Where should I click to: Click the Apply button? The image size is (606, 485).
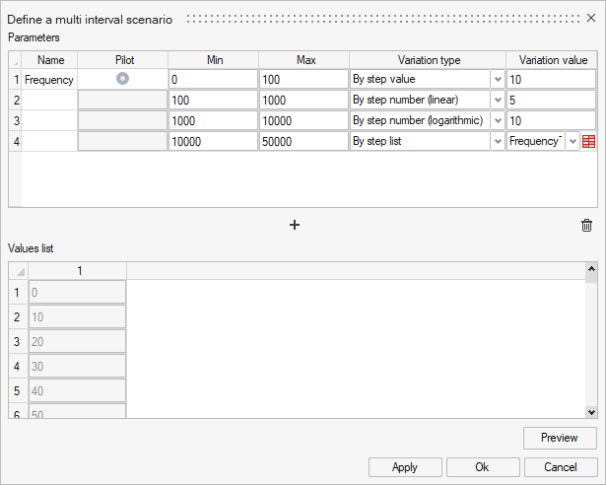pos(404,466)
